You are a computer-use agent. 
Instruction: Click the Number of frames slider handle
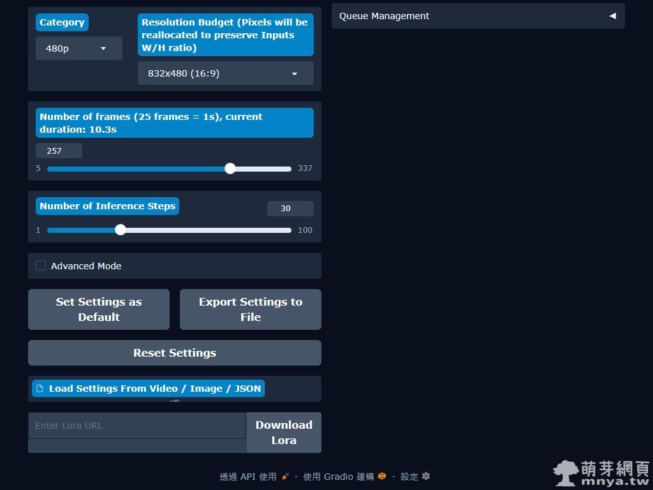click(x=230, y=168)
